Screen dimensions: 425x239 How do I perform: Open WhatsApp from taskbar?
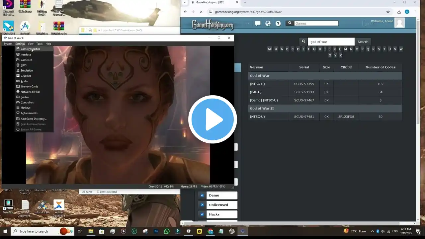click(167, 231)
